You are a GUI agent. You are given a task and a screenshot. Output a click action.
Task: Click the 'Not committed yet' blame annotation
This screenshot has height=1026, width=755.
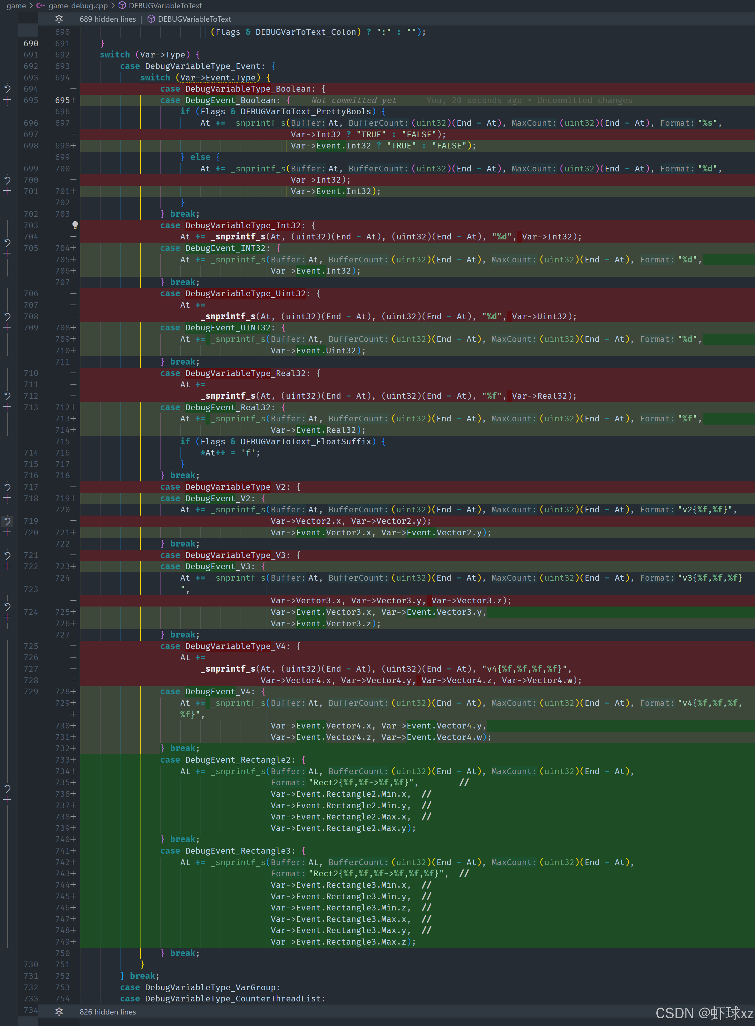[x=354, y=100]
